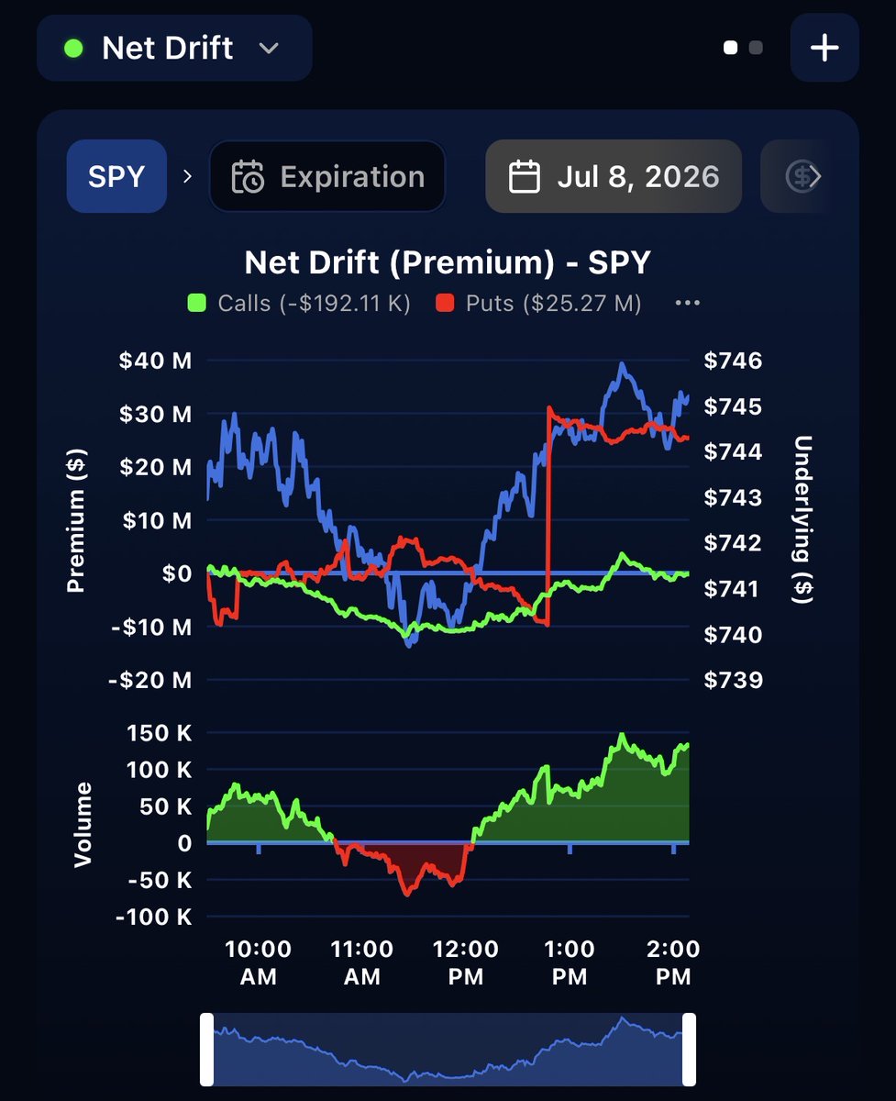The width and height of the screenshot is (896, 1101).
Task: Click the Volume axis title
Action: (83, 824)
